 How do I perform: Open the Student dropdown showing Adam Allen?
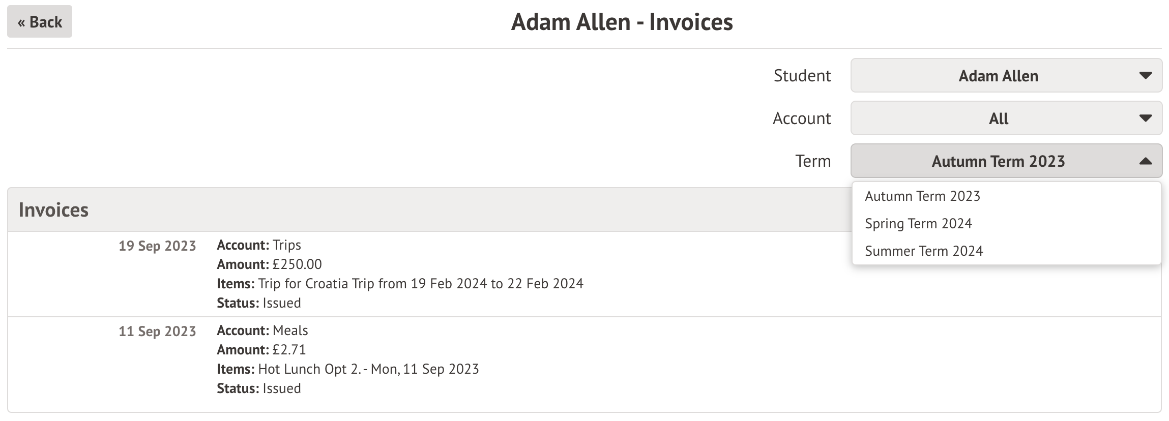[997, 76]
